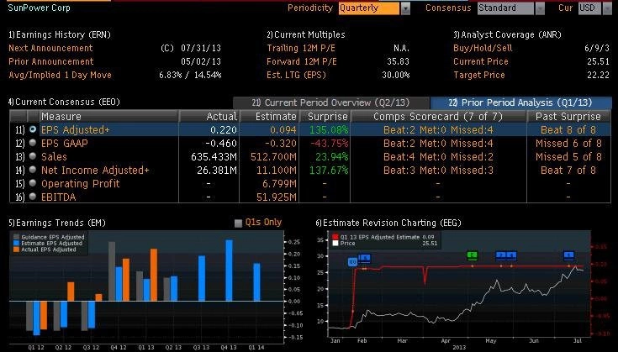Screen dimensions: 618x352
Task: Click the Comps Scorecard (7 of 7) header
Action: (438, 117)
